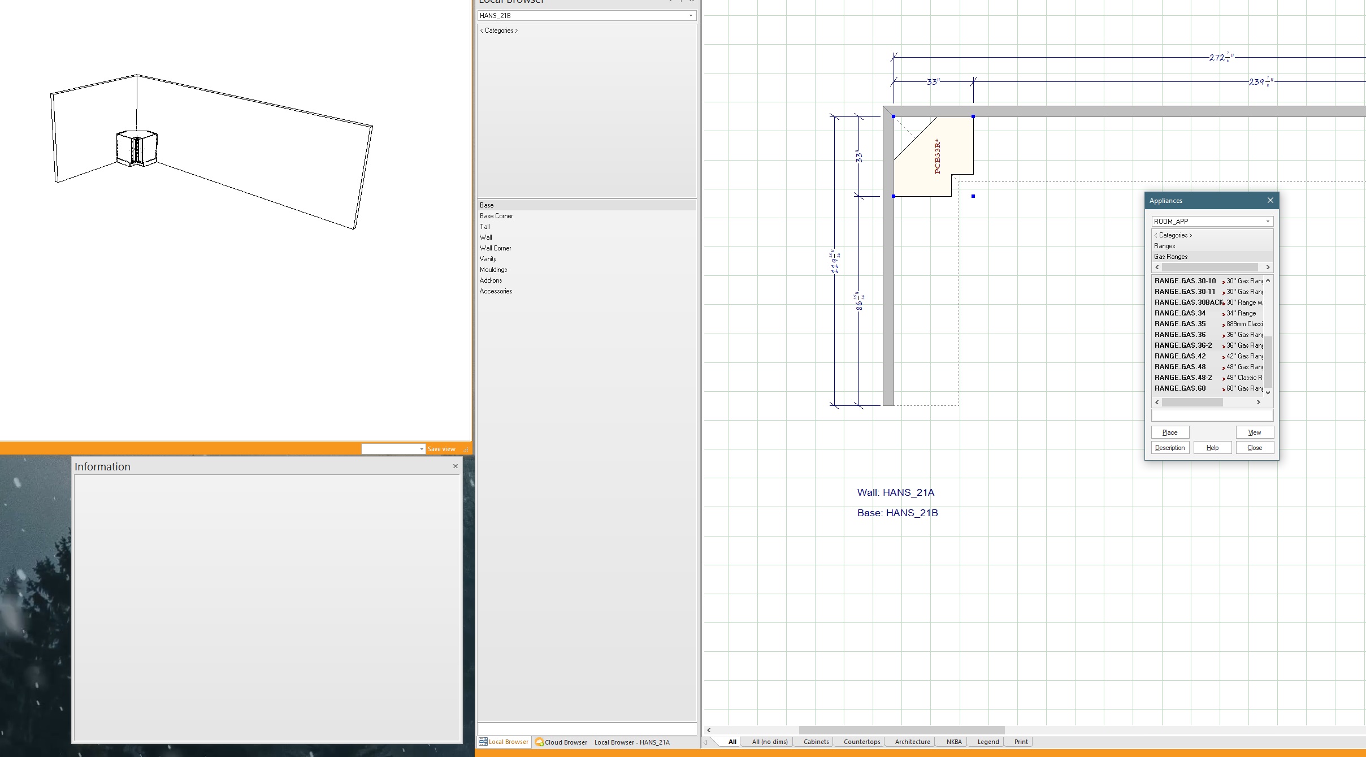Close the Information panel
1366x757 pixels.
[x=456, y=466]
